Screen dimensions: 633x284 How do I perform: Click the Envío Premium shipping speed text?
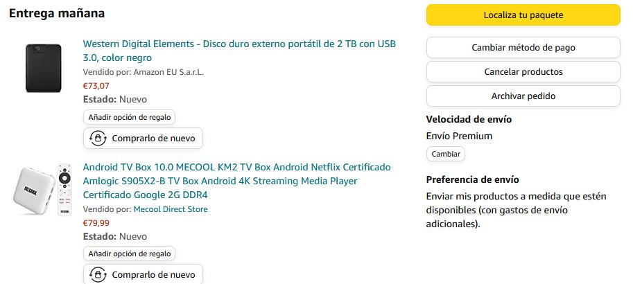[459, 136]
